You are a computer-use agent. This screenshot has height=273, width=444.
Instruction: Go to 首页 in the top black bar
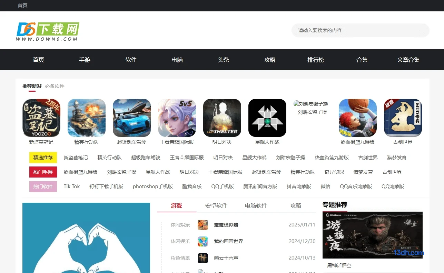tap(23, 6)
